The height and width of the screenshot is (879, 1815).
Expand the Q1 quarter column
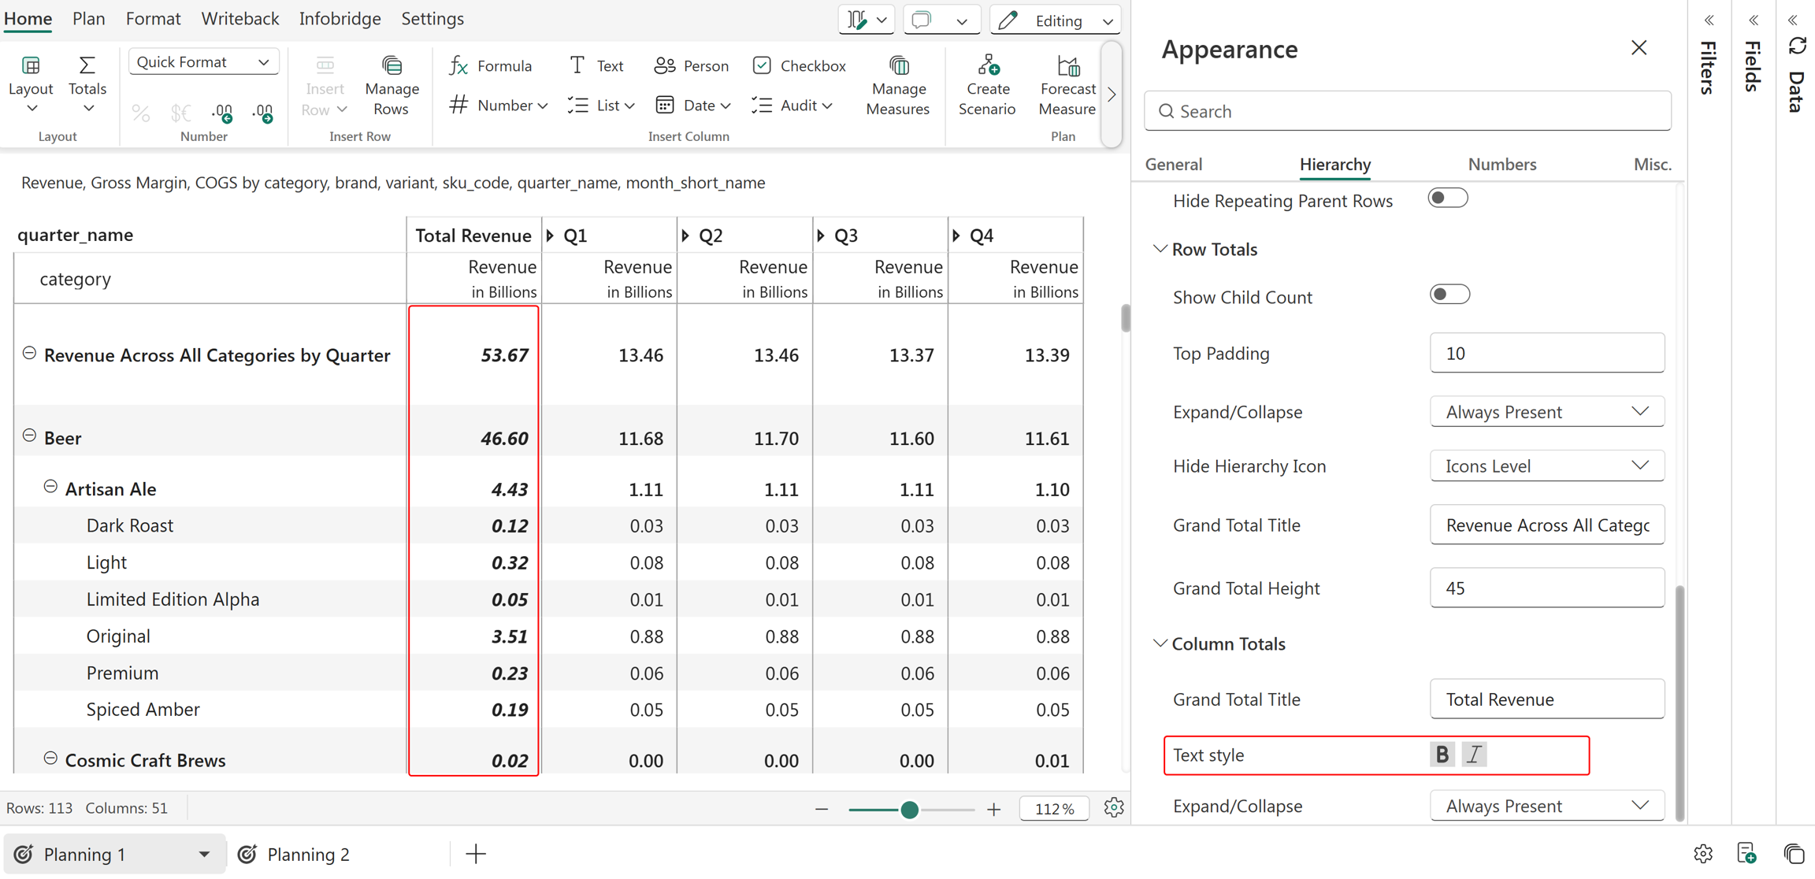click(x=551, y=236)
